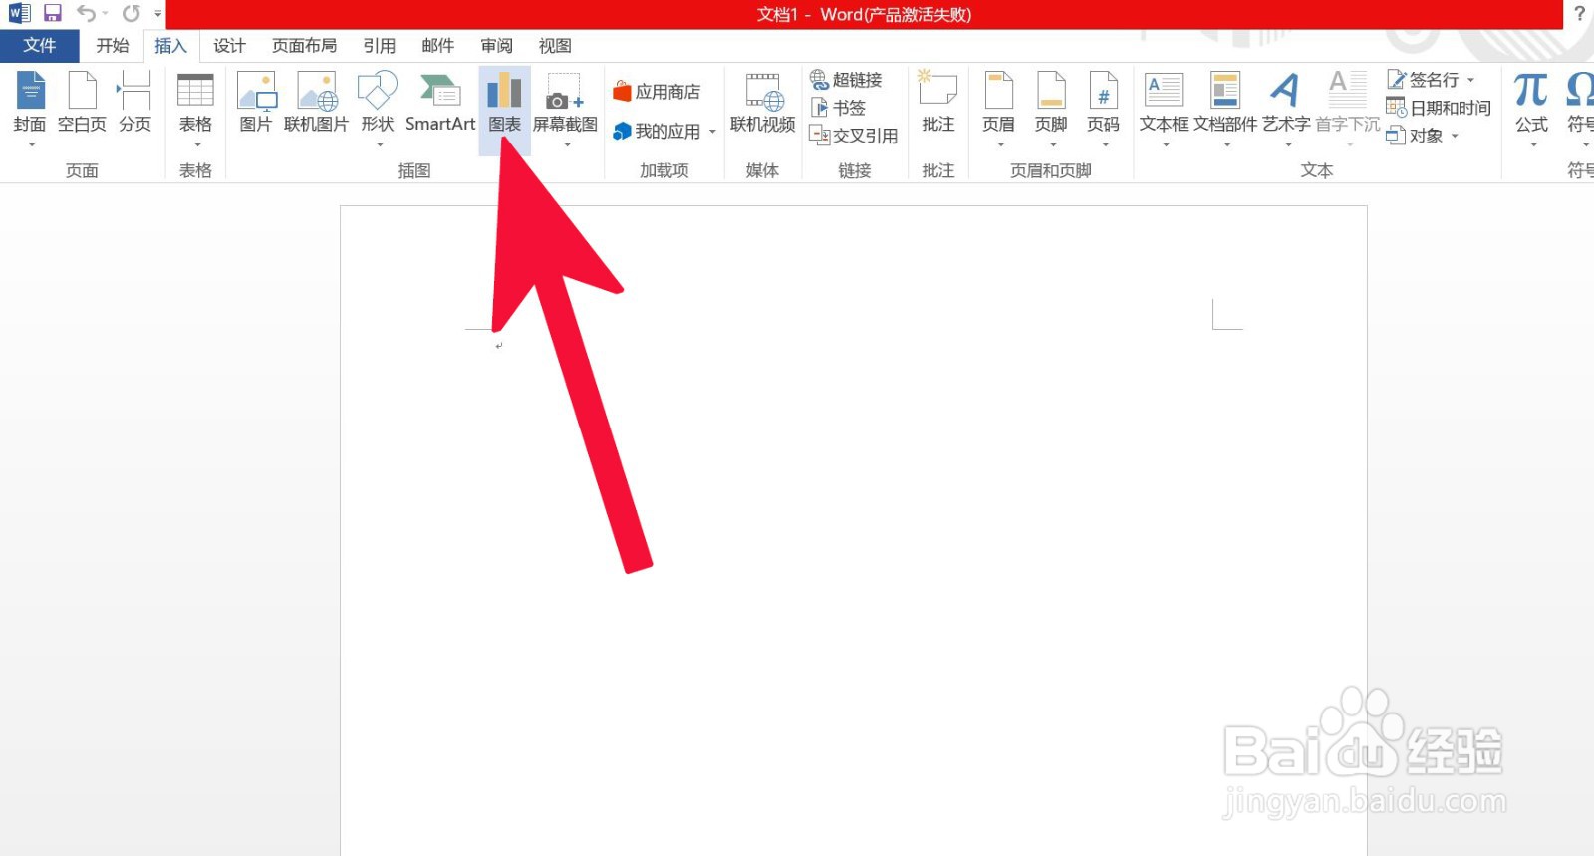This screenshot has height=856, width=1594.
Task: Insert a blank page (空白页)
Action: click(82, 104)
